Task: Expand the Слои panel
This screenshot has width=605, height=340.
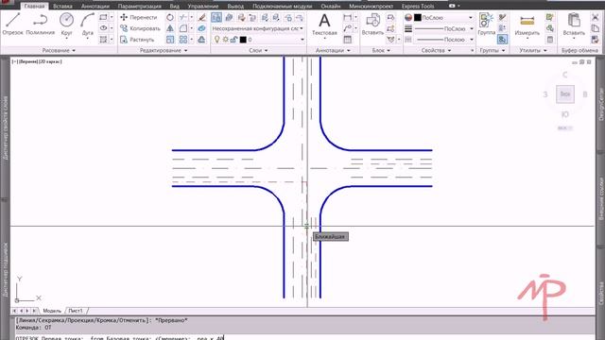Action: 258,50
